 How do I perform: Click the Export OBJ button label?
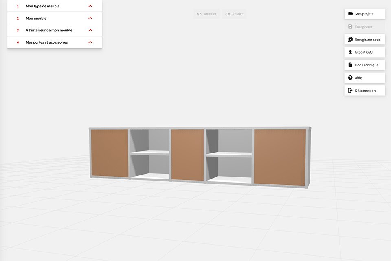click(364, 52)
